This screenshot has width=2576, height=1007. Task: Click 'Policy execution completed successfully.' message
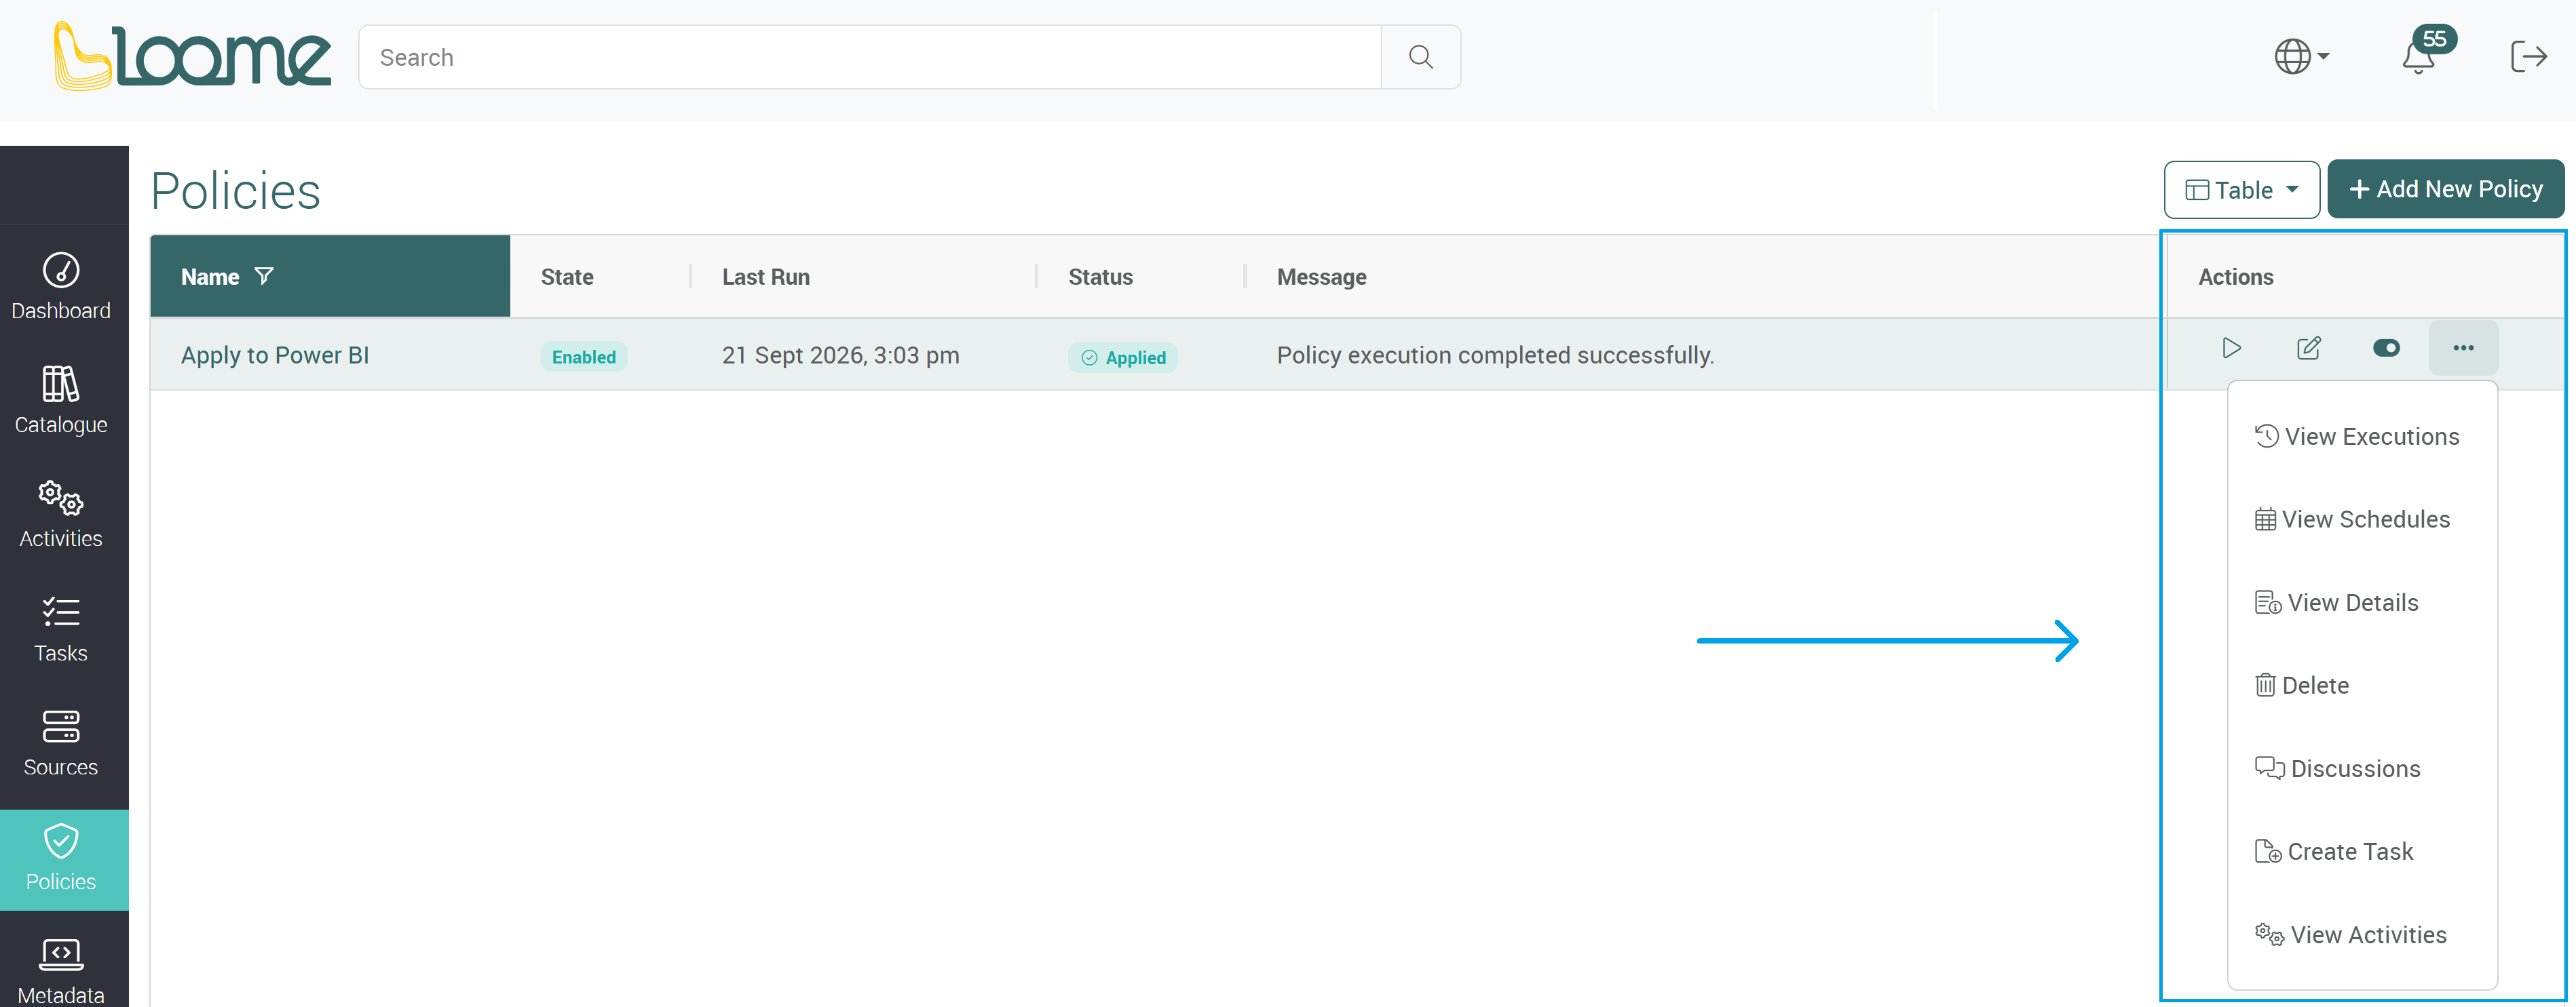click(x=1495, y=355)
